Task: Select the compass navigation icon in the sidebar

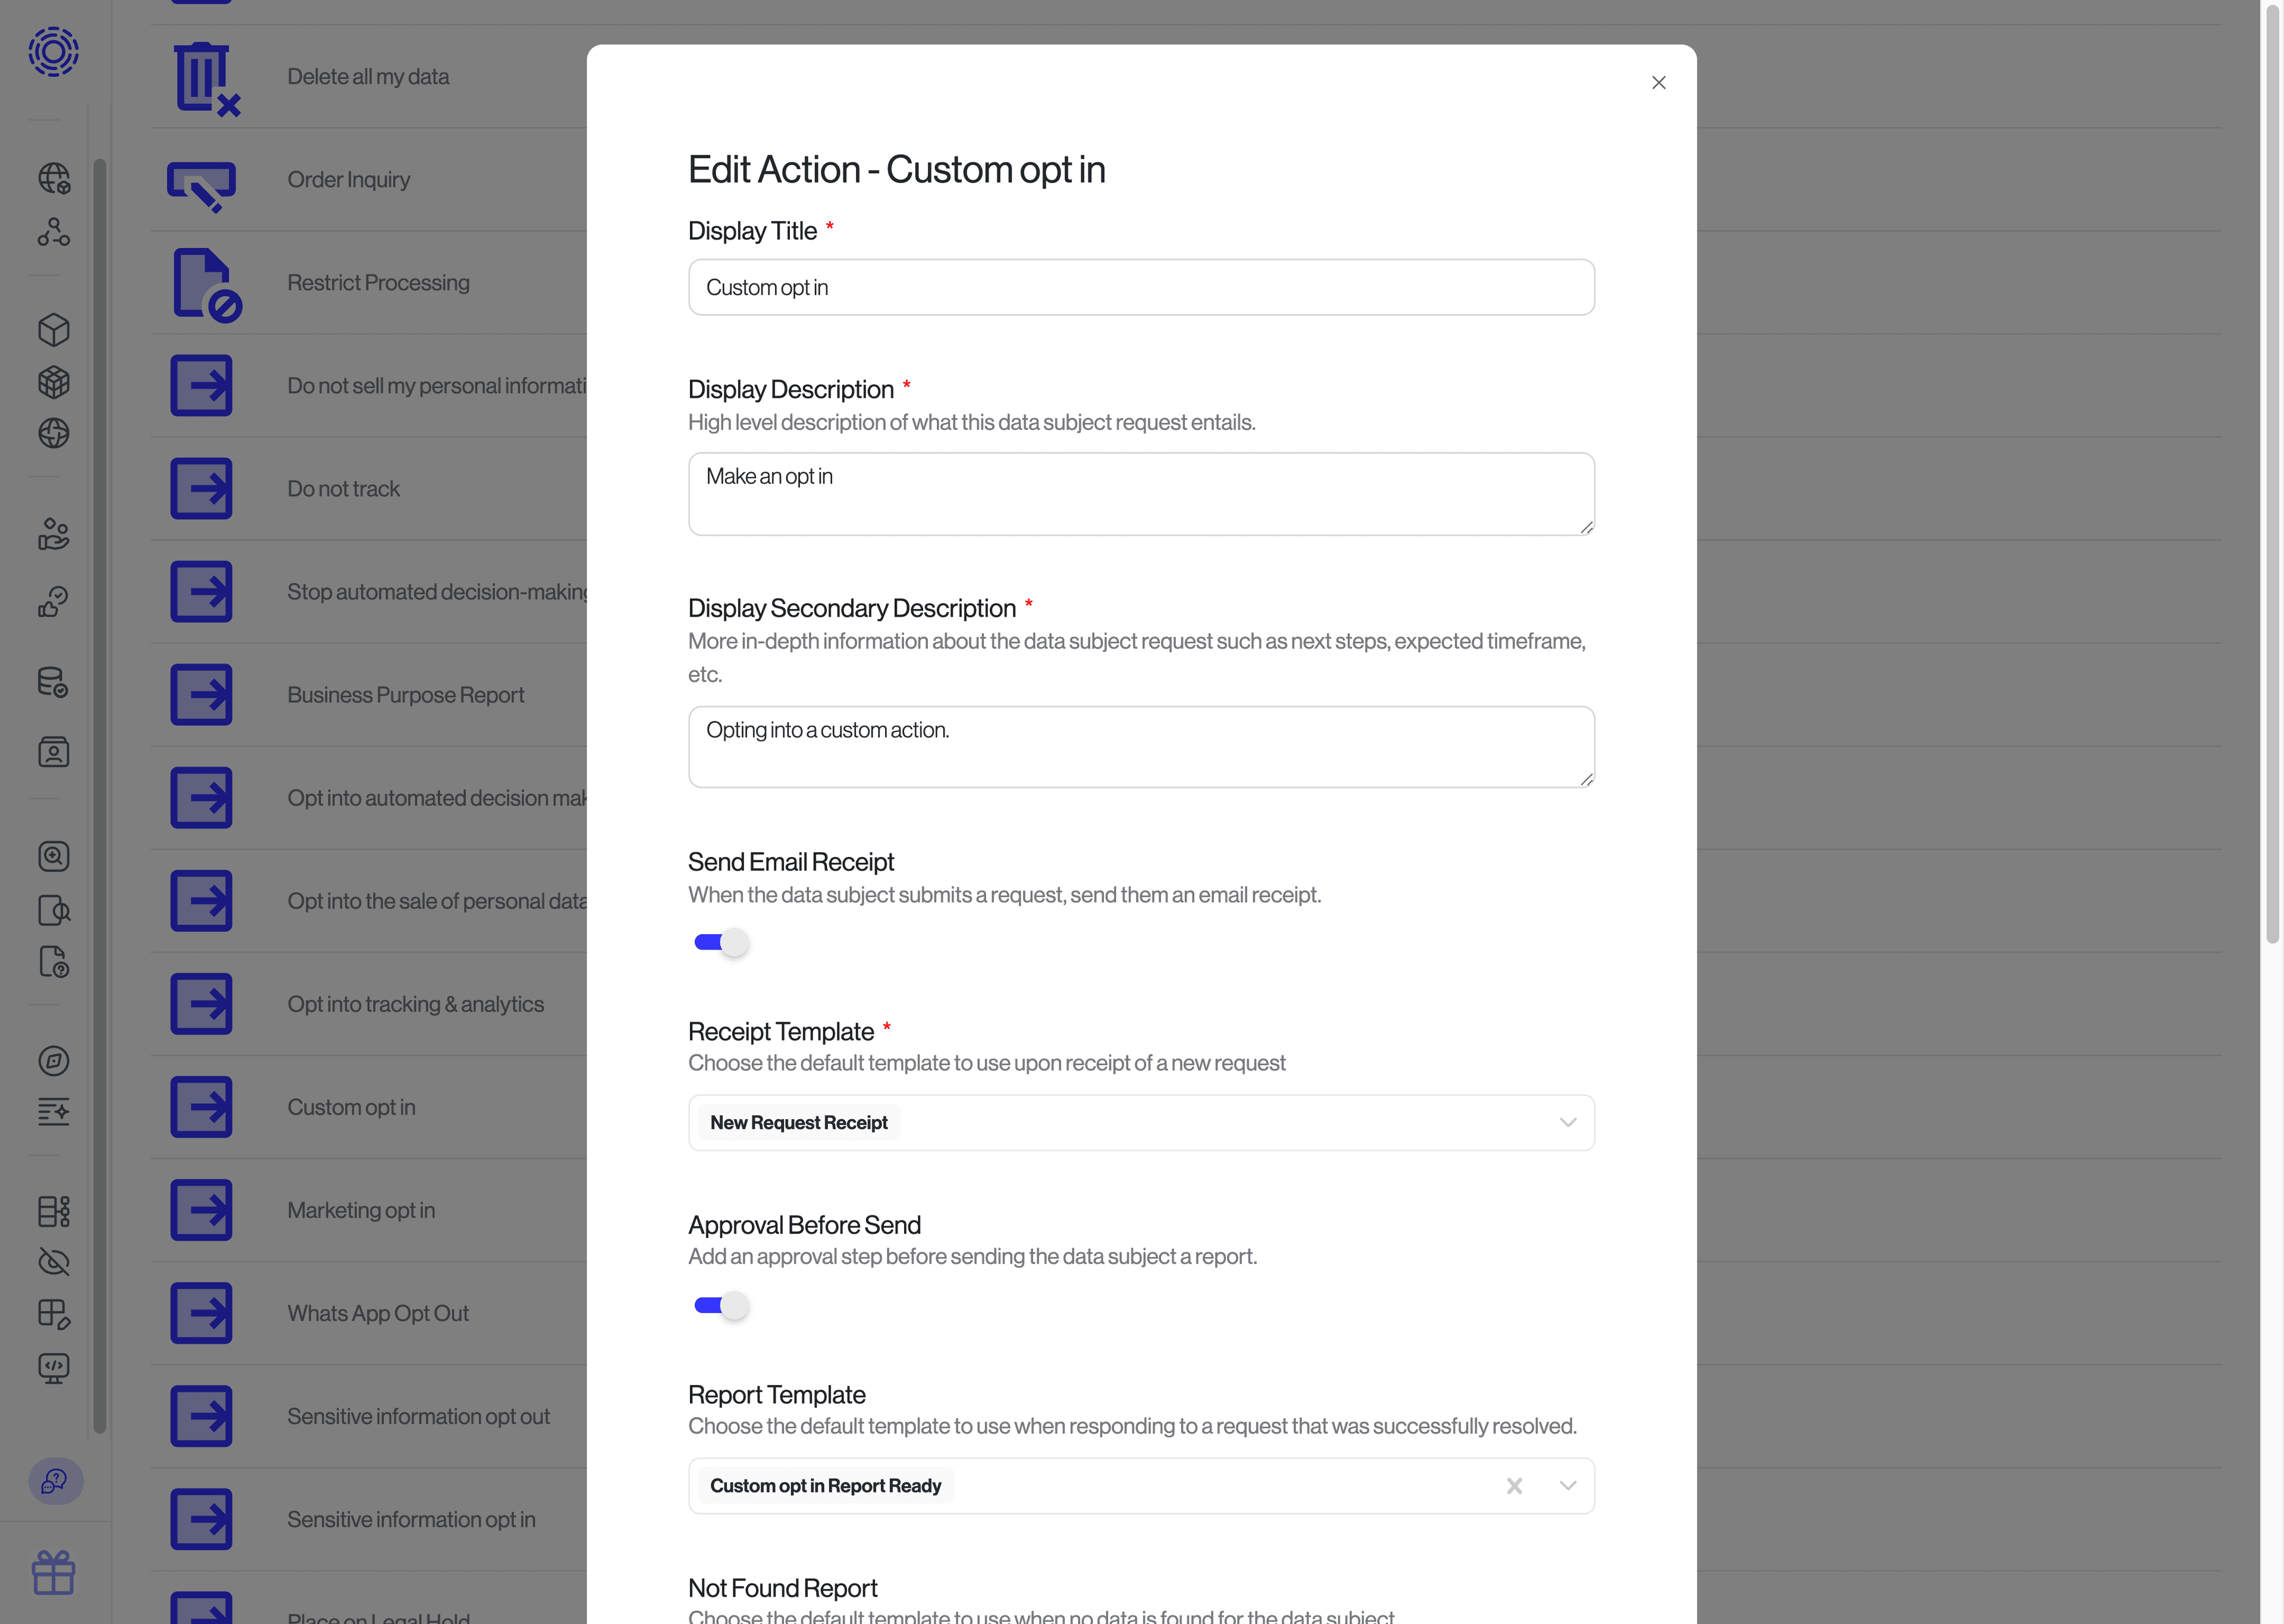Action: 53,1061
